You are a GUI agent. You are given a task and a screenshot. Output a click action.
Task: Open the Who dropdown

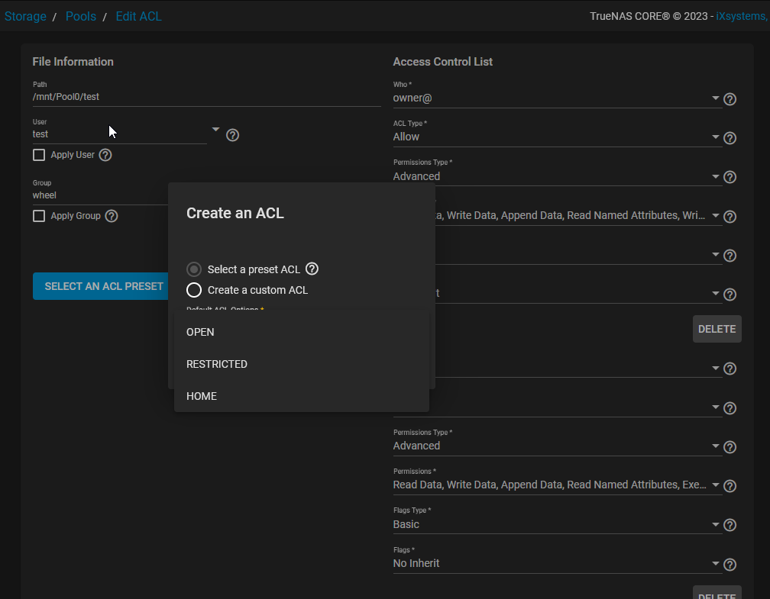click(x=715, y=98)
